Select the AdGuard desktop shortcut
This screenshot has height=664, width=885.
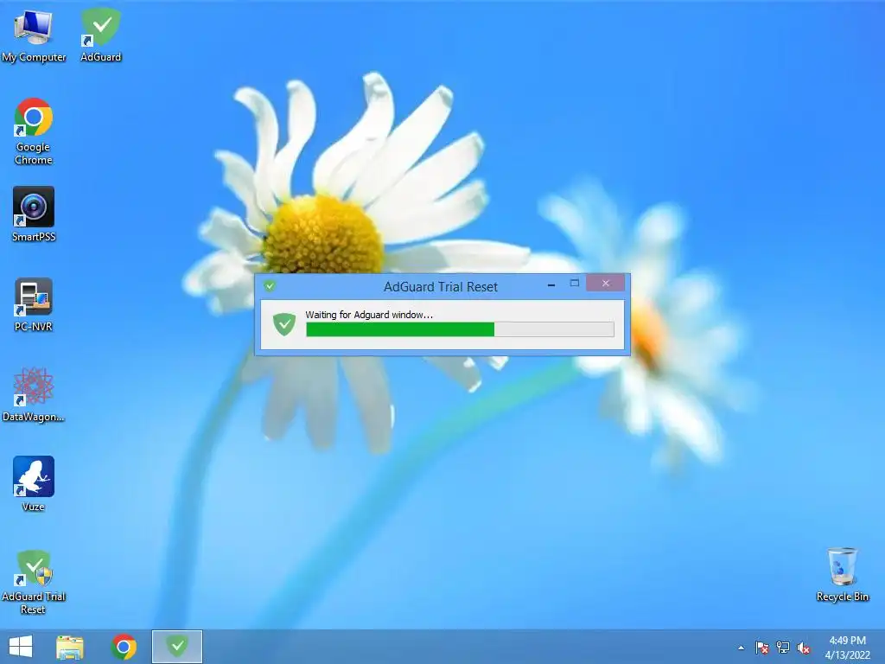(100, 35)
